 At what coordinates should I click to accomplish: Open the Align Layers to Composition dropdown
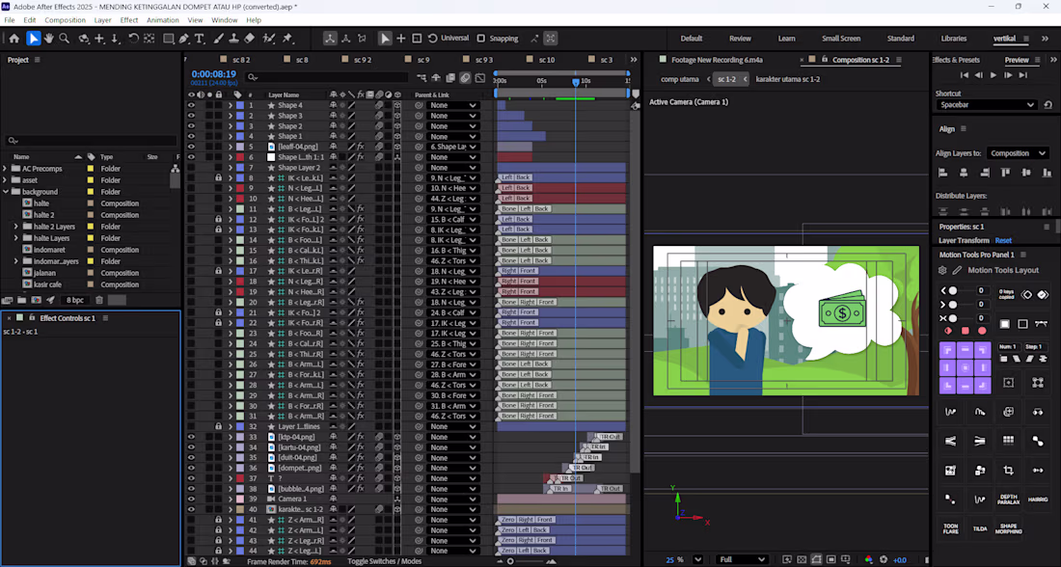(1018, 153)
